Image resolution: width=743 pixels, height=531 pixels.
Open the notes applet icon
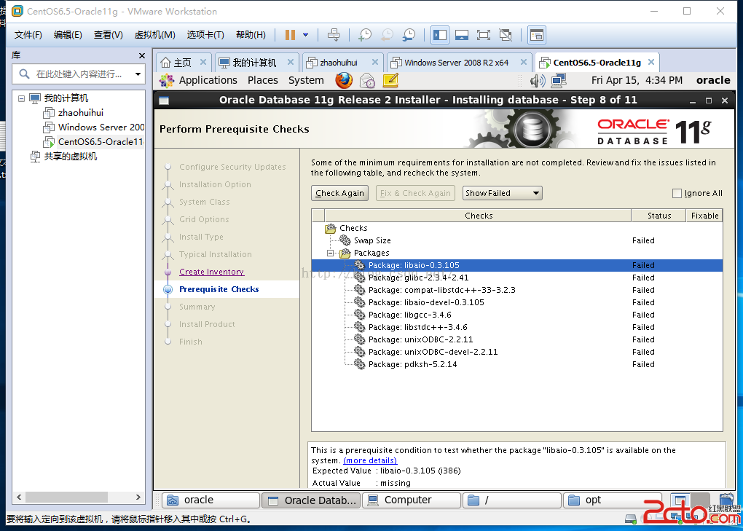tap(390, 81)
